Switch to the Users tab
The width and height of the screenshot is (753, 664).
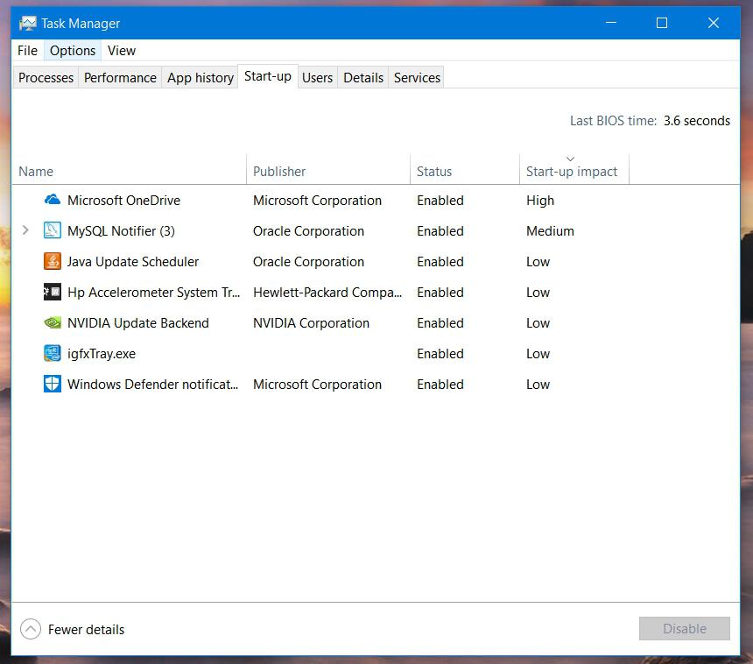tap(318, 78)
